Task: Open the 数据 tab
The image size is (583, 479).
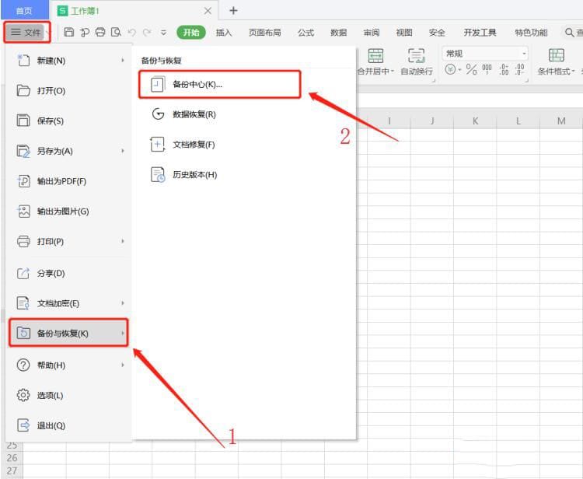Action: click(339, 33)
